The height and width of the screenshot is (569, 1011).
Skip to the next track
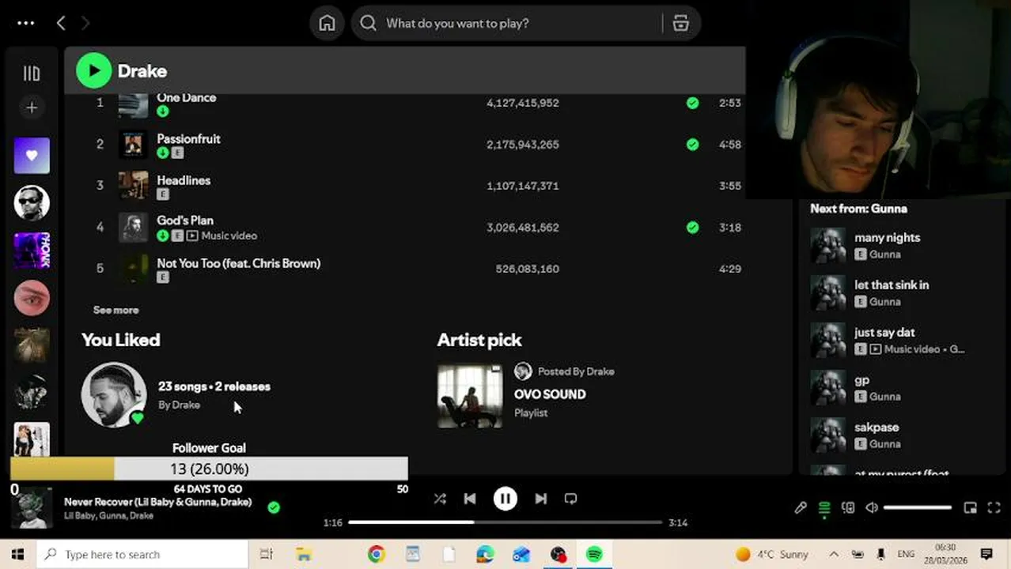click(x=541, y=499)
